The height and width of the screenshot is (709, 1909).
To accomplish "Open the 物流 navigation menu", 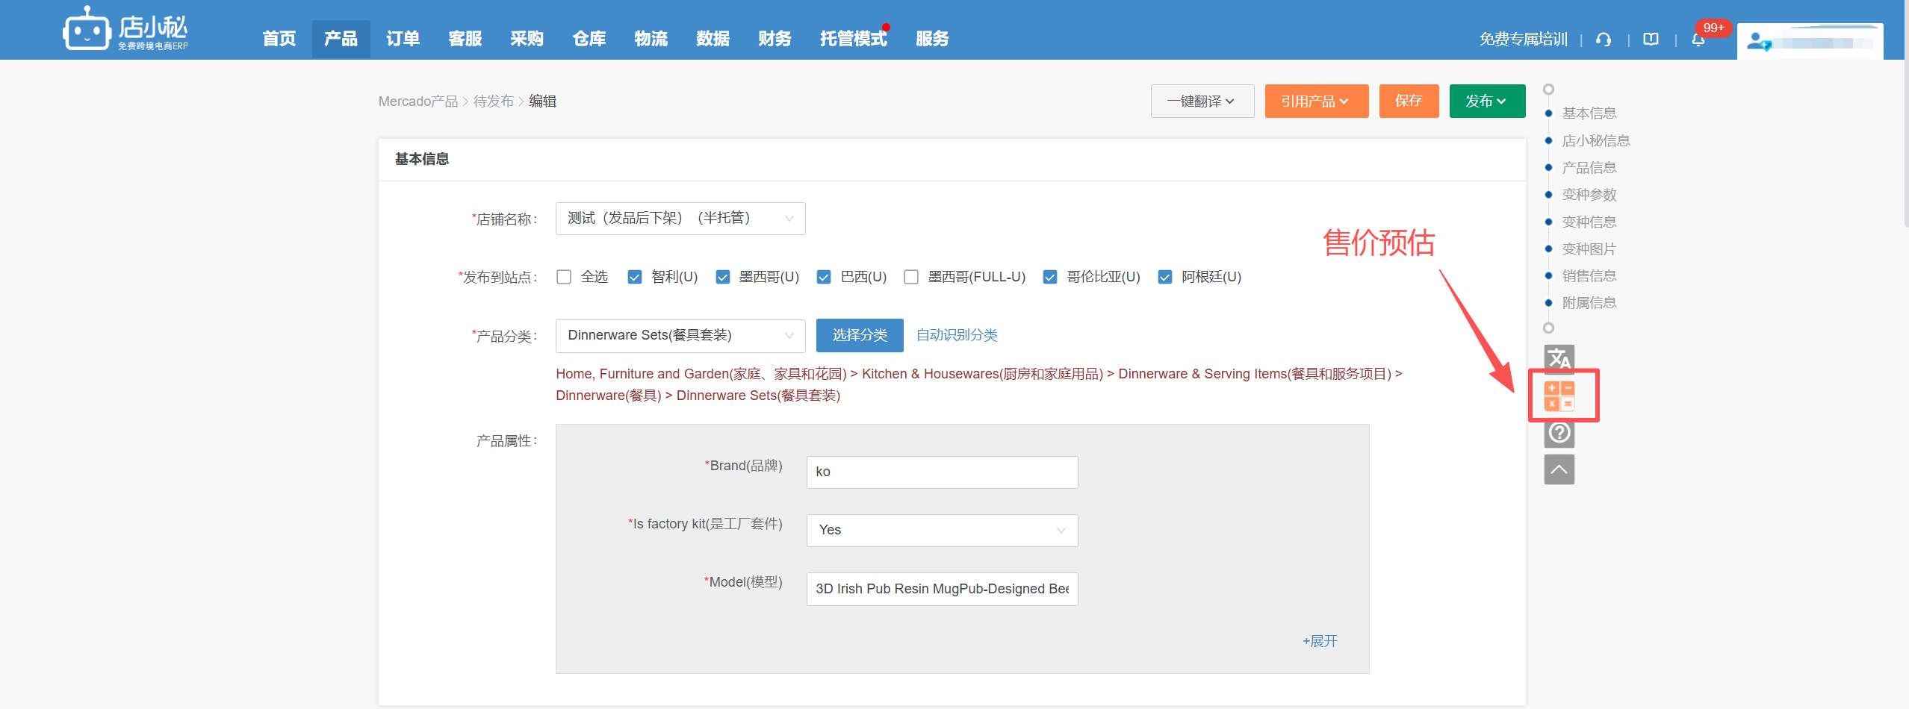I will click(651, 39).
